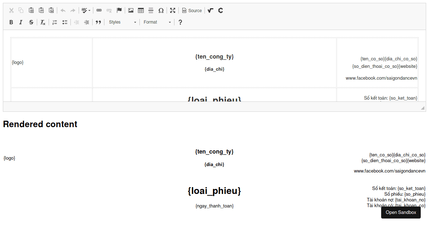The width and height of the screenshot is (429, 225).
Task: Maximize the editor
Action: (x=173, y=10)
